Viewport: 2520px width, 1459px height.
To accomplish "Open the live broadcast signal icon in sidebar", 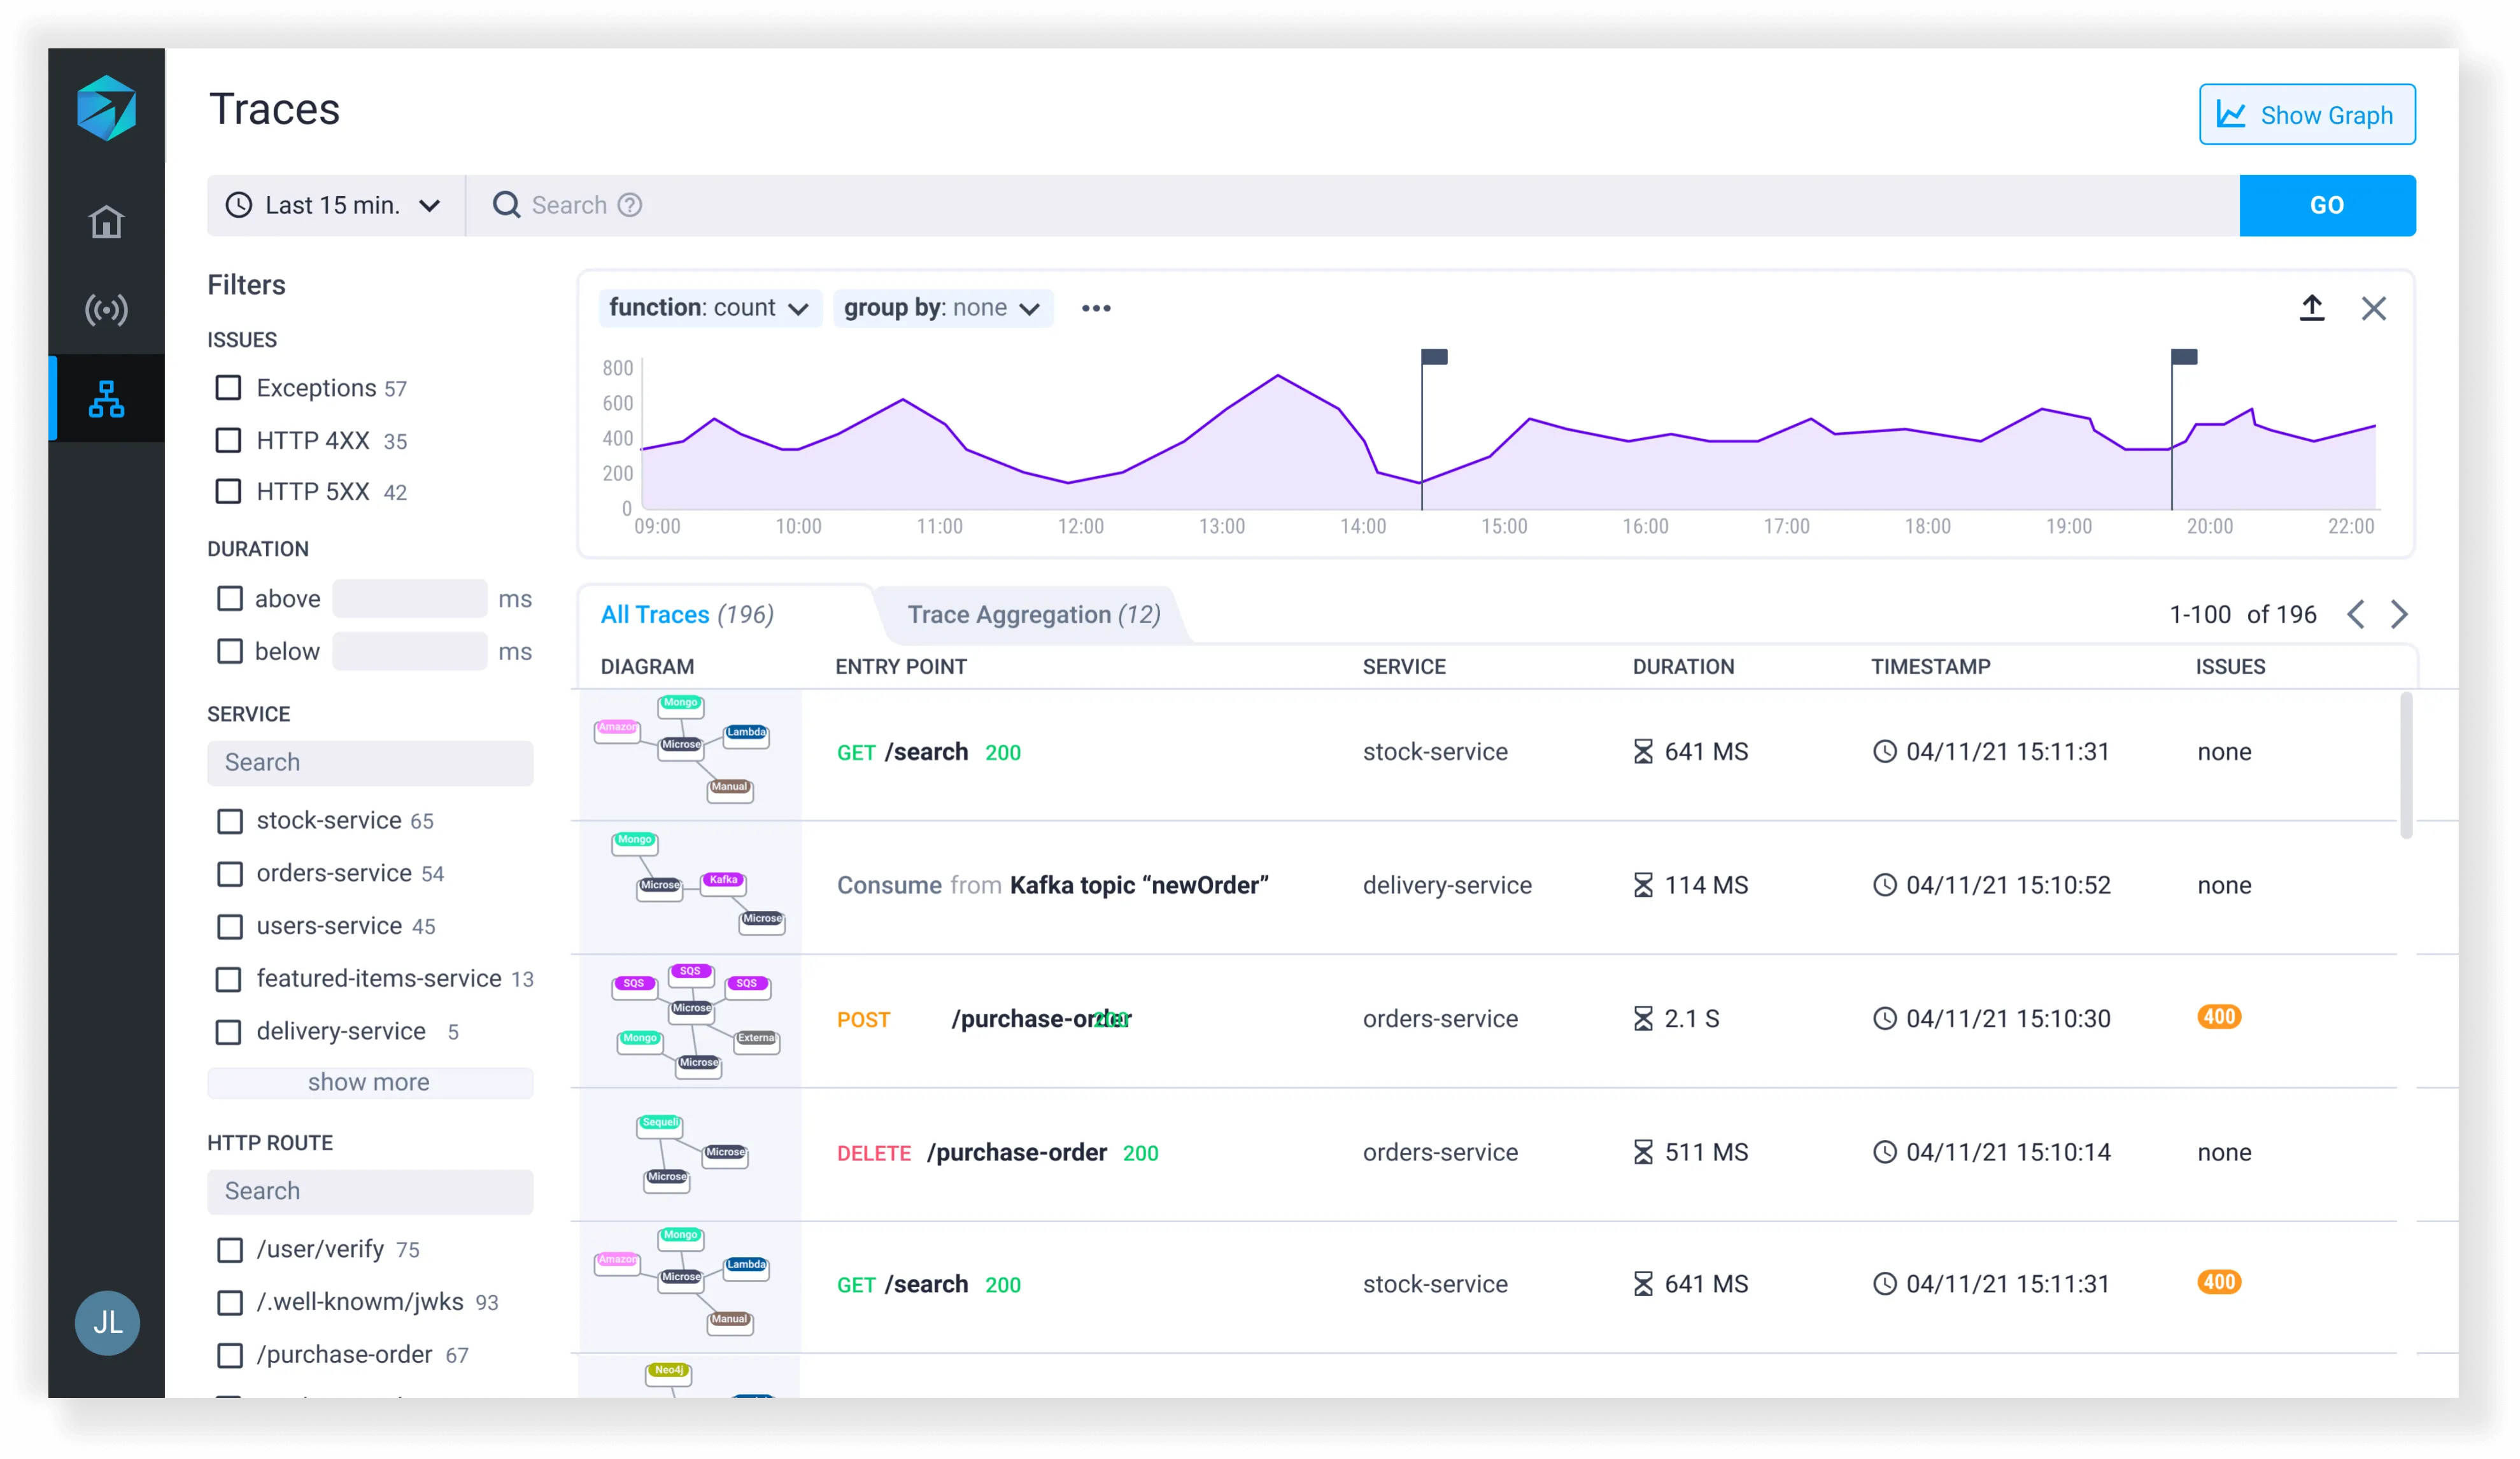I will [x=106, y=310].
